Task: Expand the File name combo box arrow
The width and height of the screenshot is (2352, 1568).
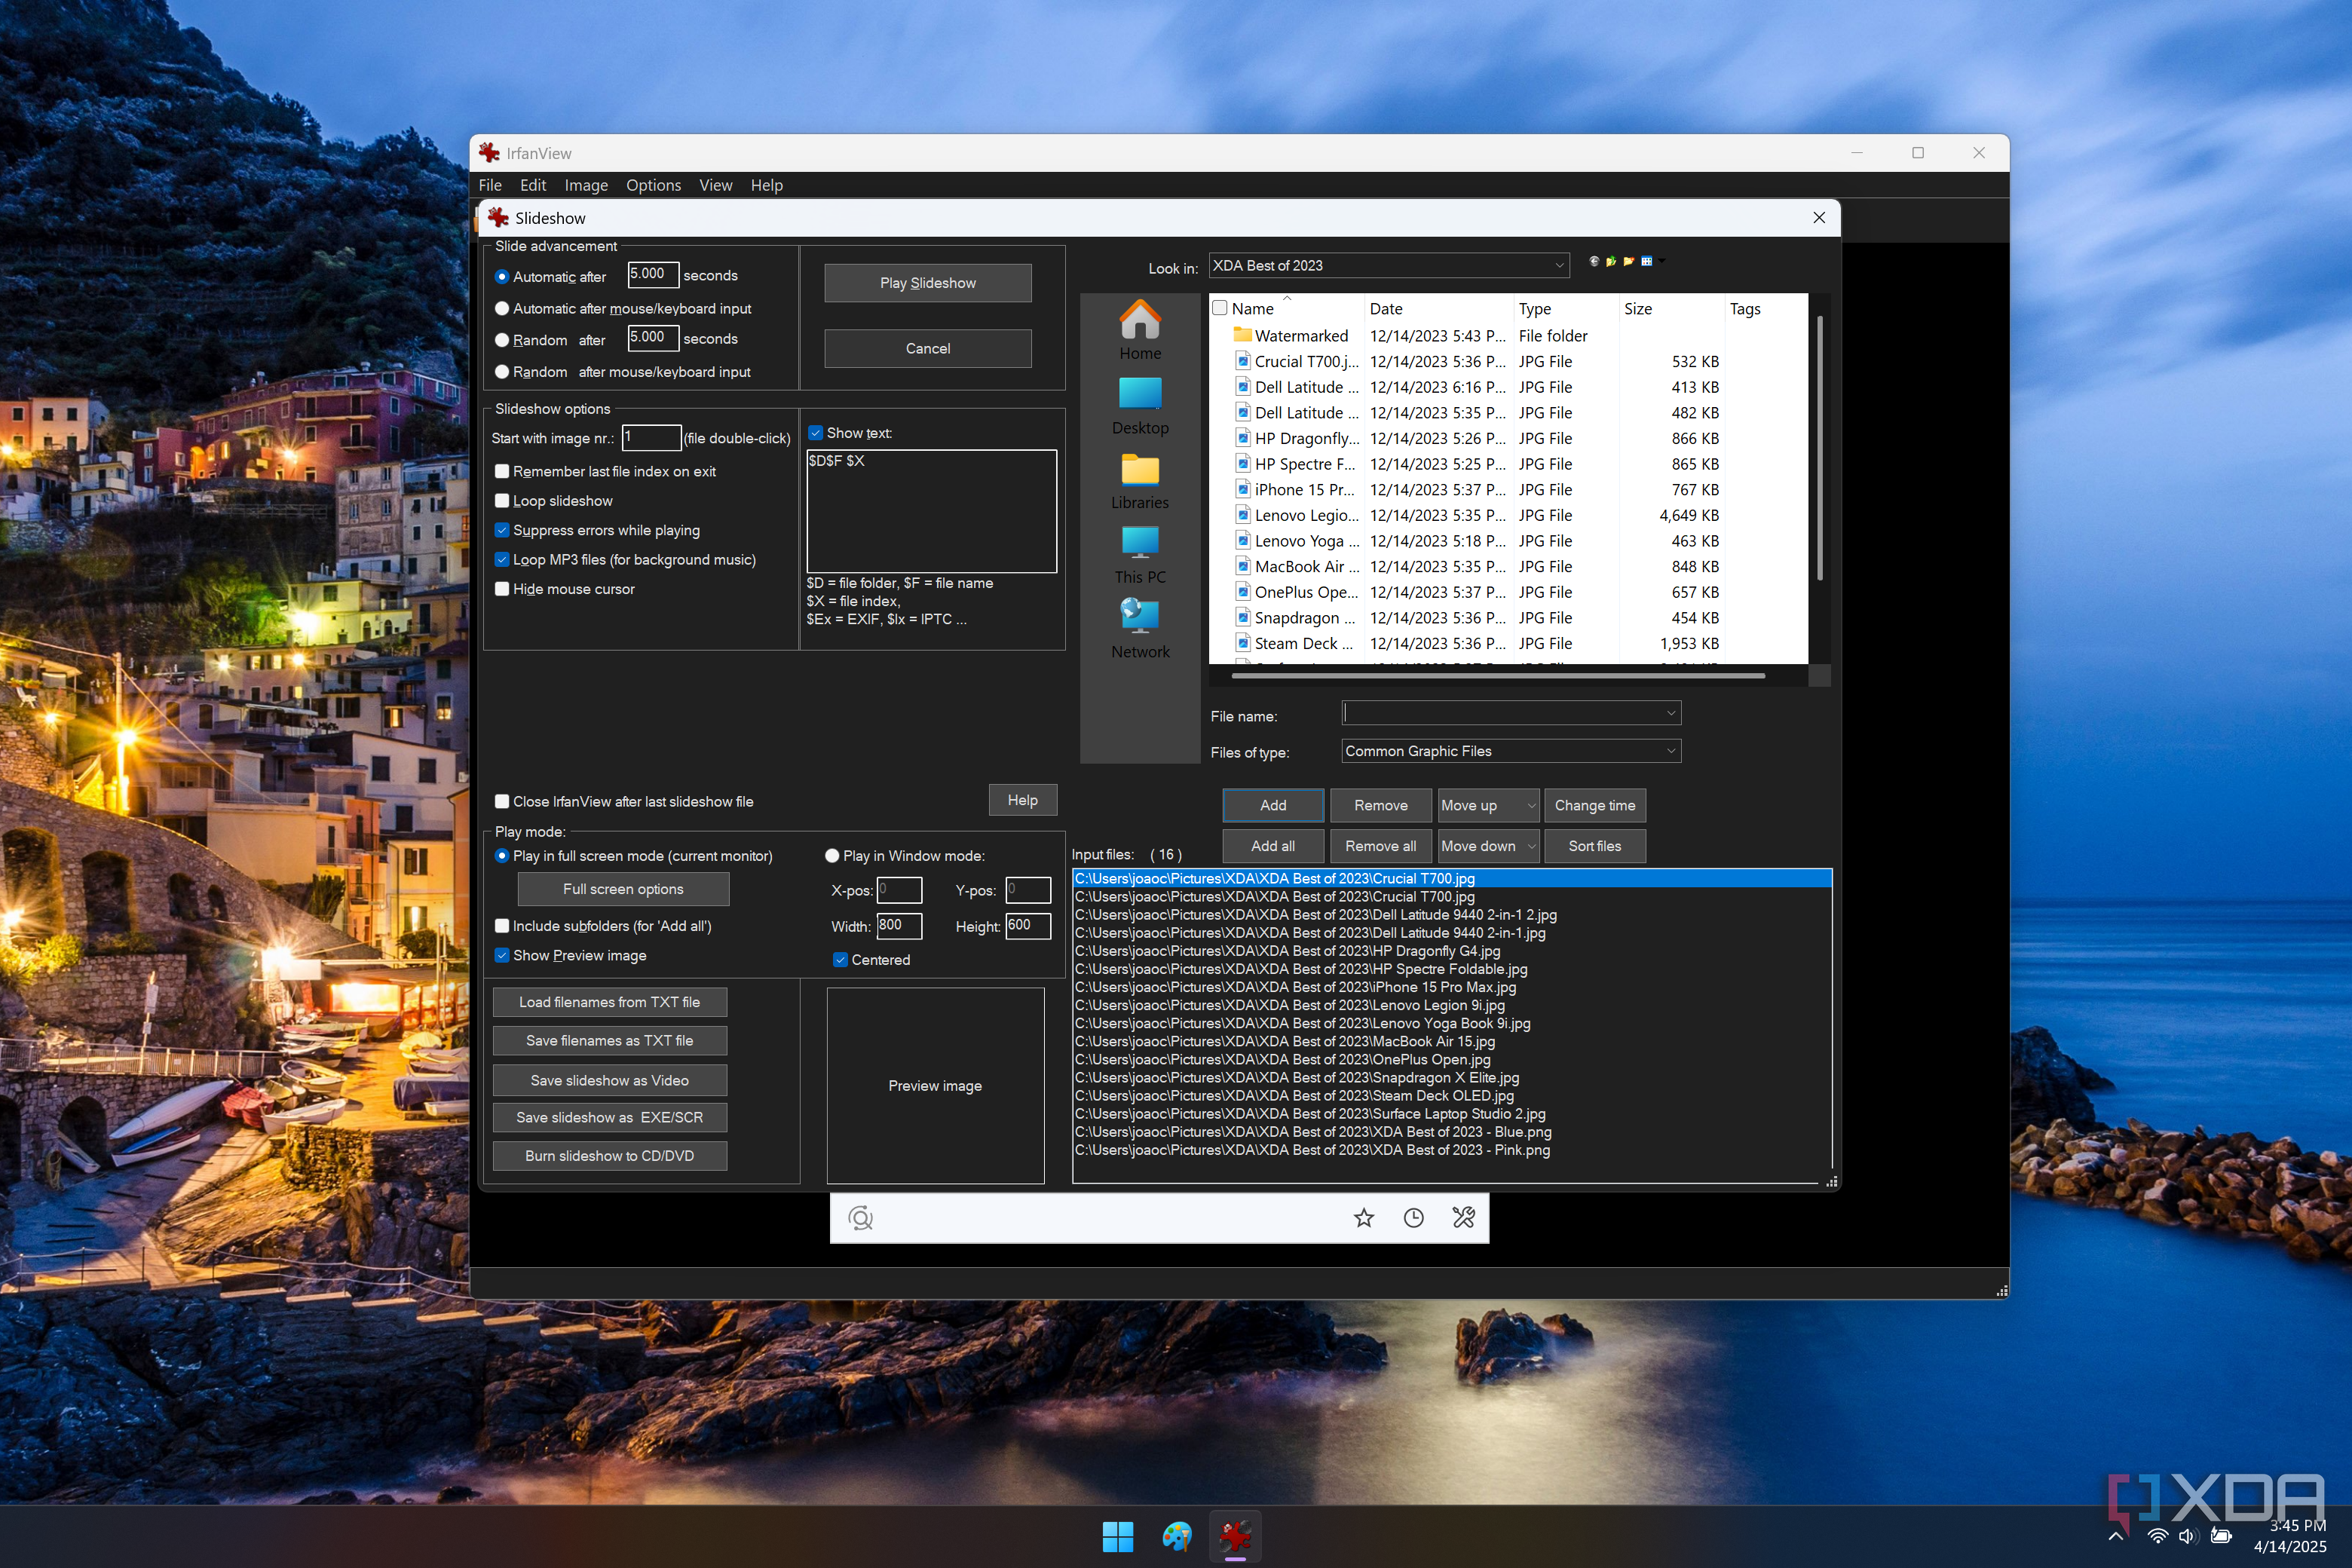Action: [1670, 713]
